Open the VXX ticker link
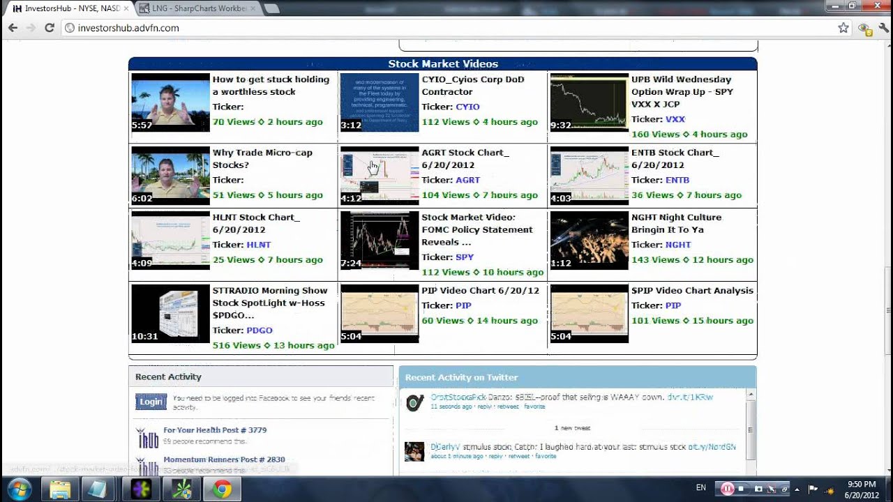The height and width of the screenshot is (502, 893). 675,119
